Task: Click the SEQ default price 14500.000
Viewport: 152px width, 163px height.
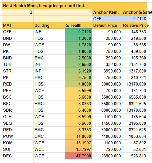Action: click(x=107, y=123)
